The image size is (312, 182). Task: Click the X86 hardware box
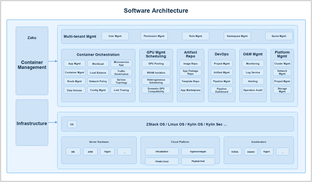[73, 152]
